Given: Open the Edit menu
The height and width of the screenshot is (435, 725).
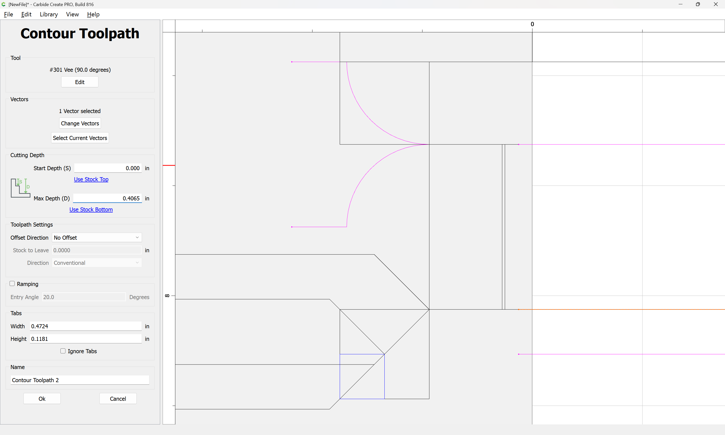Looking at the screenshot, I should pyautogui.click(x=26, y=14).
